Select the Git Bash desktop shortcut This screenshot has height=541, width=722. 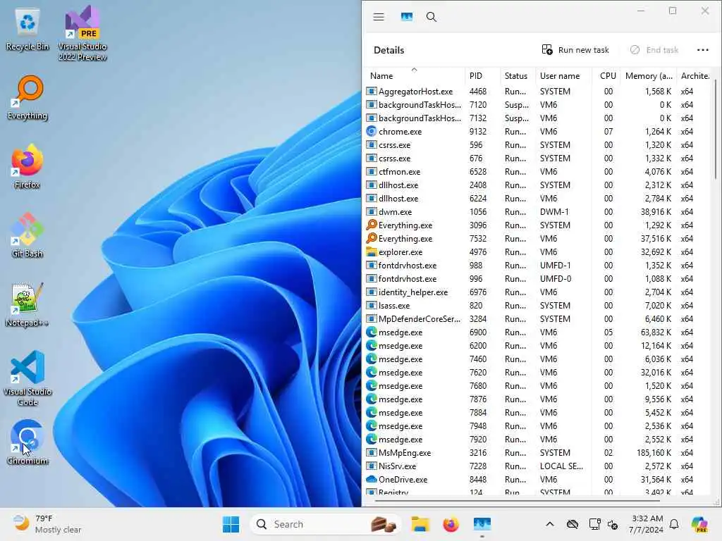coord(27,235)
